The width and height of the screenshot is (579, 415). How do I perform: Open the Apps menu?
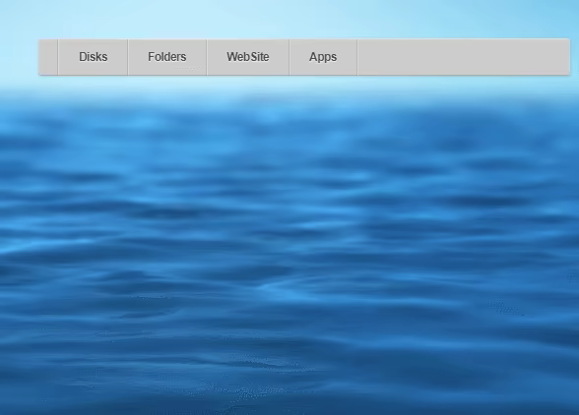point(323,57)
